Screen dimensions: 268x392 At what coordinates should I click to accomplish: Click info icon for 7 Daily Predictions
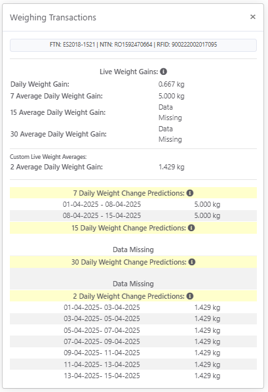click(x=190, y=193)
